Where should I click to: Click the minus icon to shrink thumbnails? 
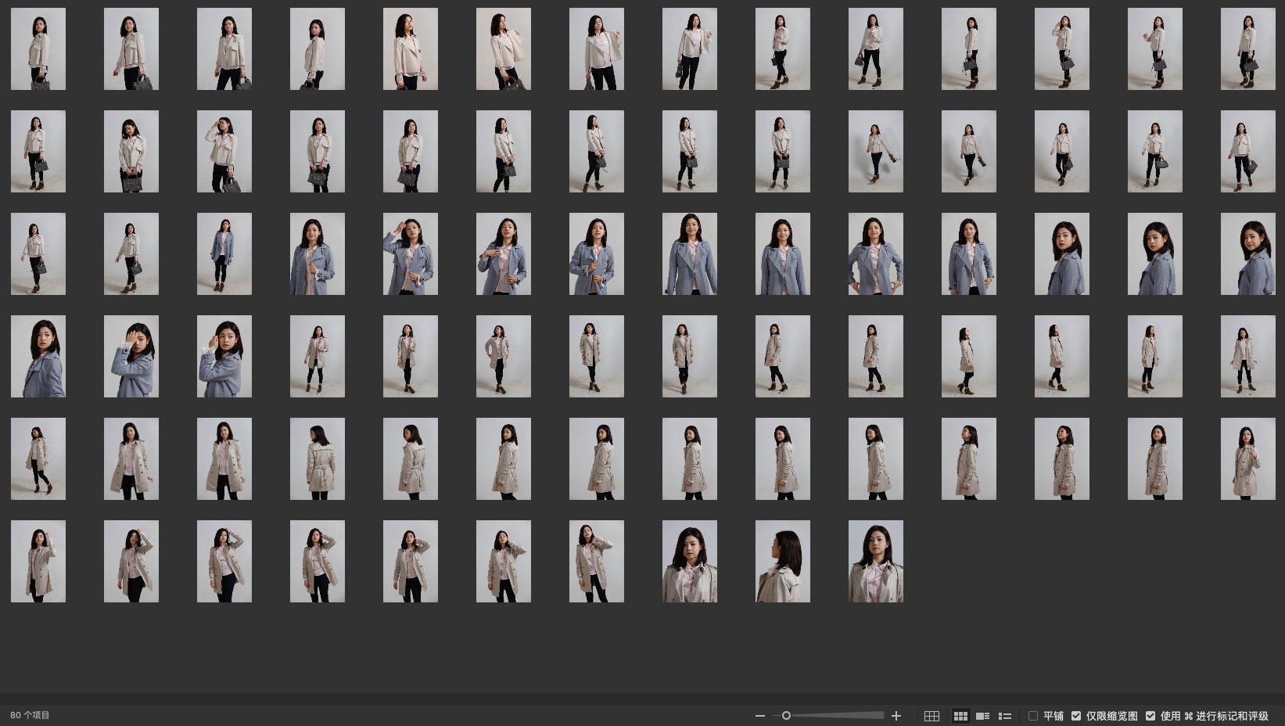pyautogui.click(x=759, y=716)
